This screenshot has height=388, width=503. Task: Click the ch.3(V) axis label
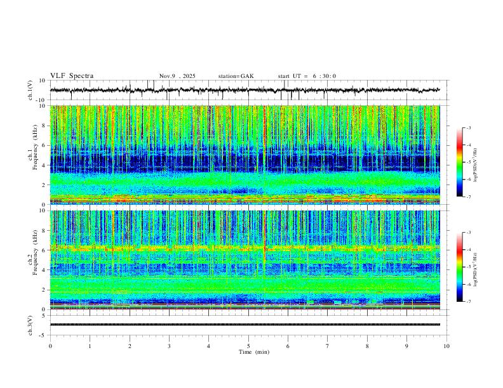[x=31, y=324]
